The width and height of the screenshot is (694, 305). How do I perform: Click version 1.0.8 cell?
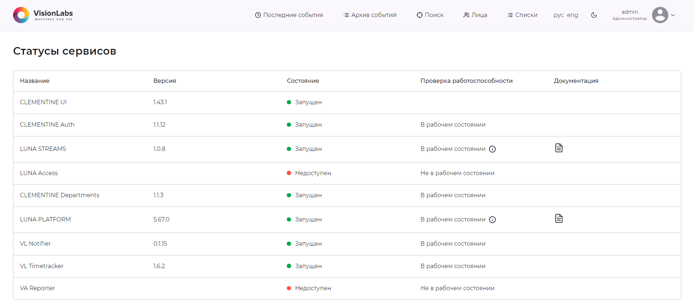[x=159, y=149]
